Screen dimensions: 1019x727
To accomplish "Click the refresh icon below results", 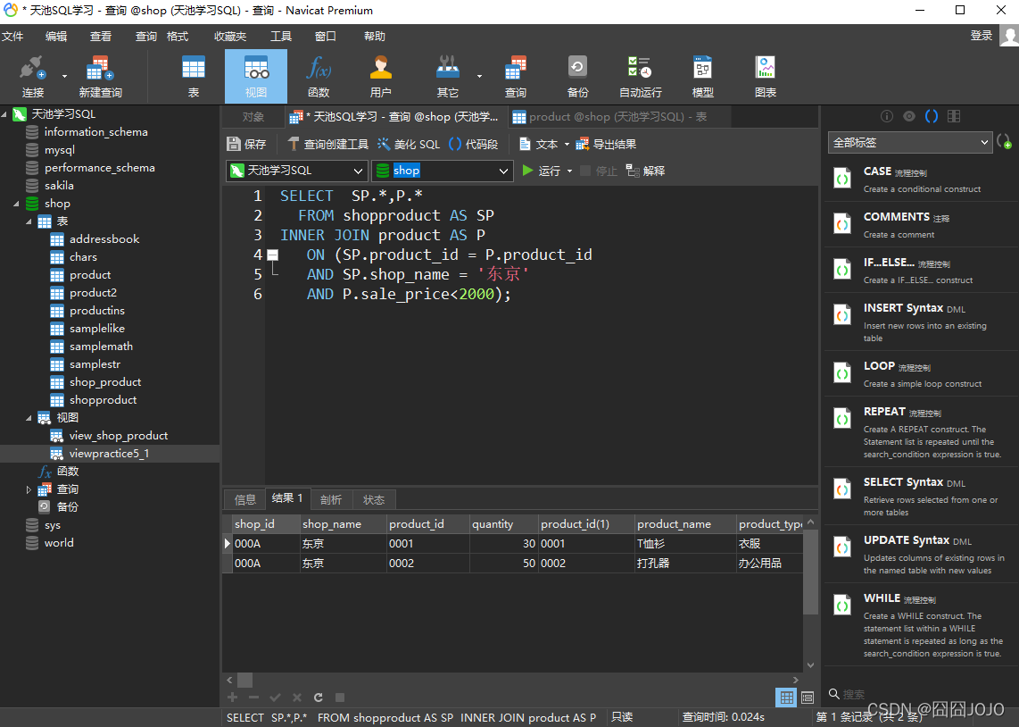I will [x=319, y=698].
